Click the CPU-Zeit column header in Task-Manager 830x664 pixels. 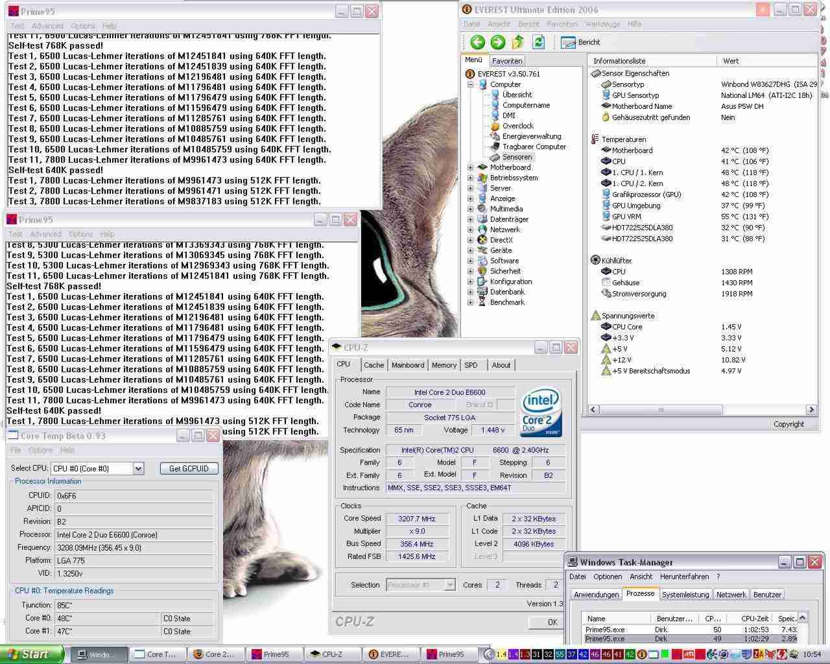(x=751, y=619)
